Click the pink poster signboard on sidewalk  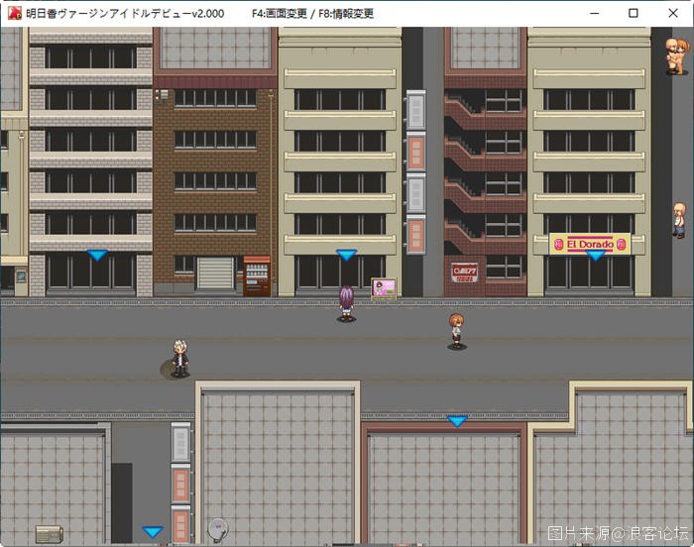coord(384,288)
